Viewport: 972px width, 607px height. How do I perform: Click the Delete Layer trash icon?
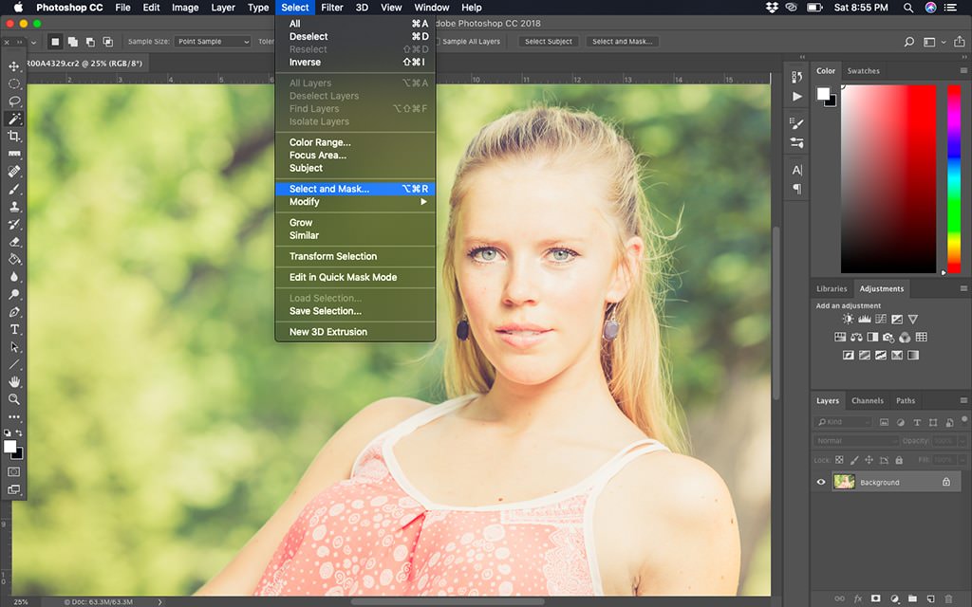[948, 598]
